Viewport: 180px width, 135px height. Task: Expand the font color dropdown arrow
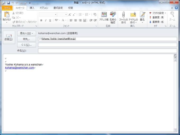66,20
